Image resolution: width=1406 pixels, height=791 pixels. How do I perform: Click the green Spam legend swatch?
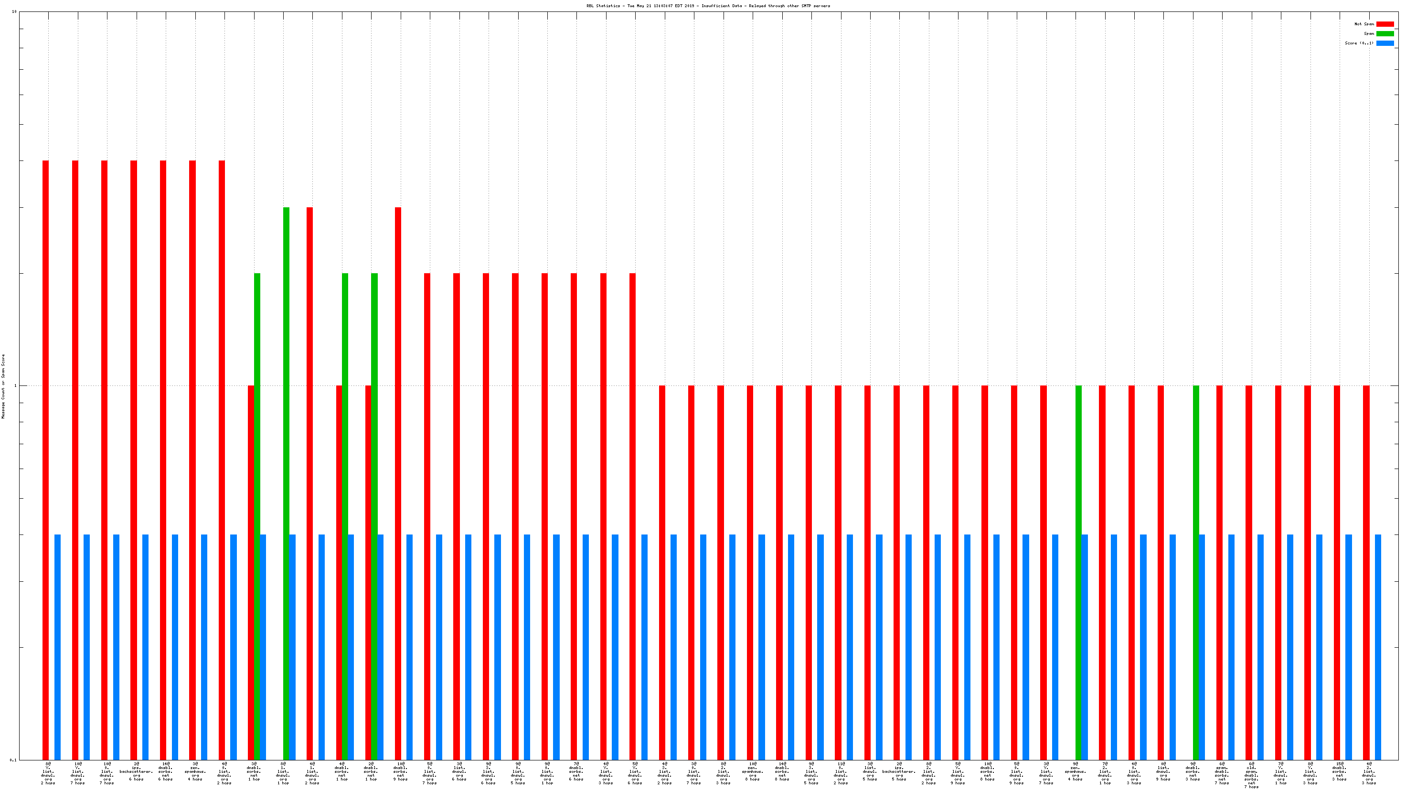(x=1385, y=34)
